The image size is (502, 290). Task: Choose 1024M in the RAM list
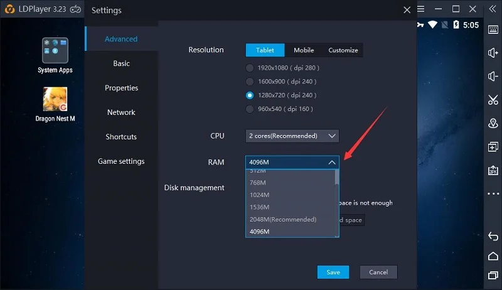tap(290, 195)
